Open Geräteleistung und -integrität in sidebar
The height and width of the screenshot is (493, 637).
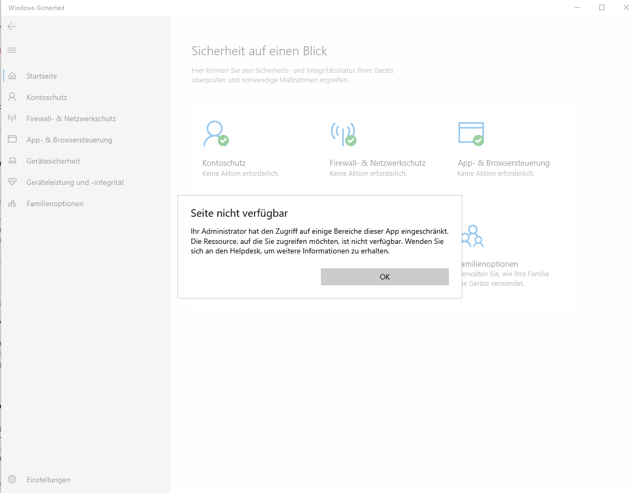pos(75,182)
